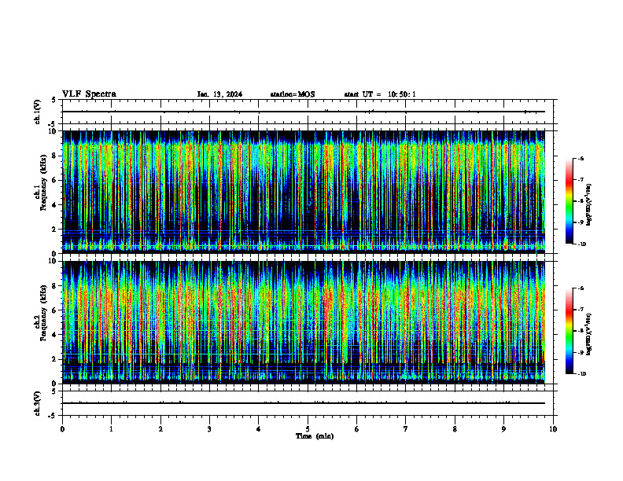Click the '-10' label on ch.2 colorbar

(x=582, y=374)
